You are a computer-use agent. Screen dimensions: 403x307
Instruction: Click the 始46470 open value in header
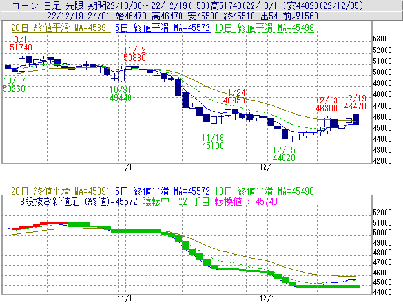(131, 16)
